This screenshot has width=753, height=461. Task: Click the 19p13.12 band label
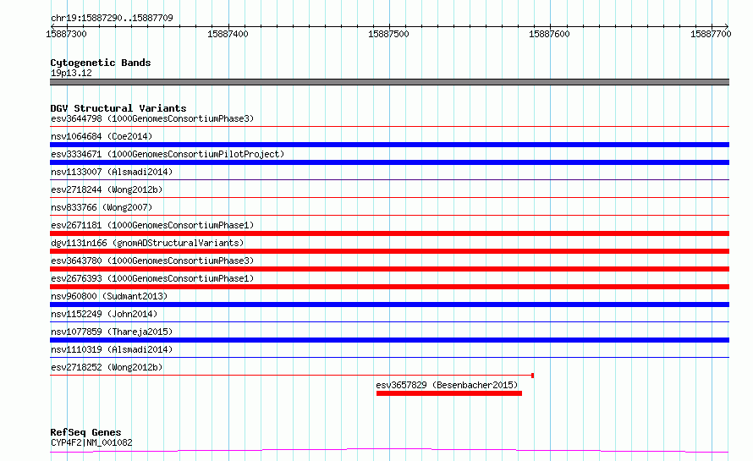[x=71, y=73]
